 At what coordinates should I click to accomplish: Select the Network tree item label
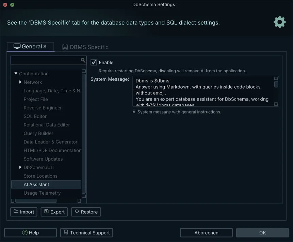(33, 82)
